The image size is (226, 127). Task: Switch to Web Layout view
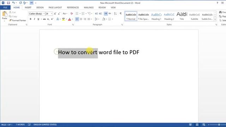(x=204, y=125)
